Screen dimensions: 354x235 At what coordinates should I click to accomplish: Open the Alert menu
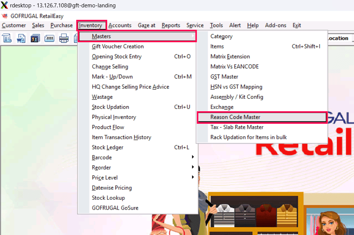point(235,25)
